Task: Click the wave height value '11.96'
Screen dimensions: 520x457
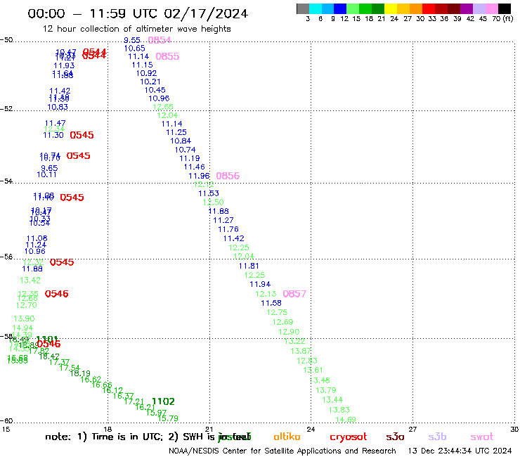Action: 199,176
